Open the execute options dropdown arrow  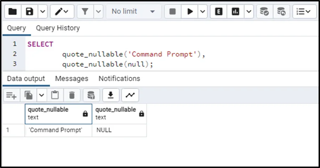(203, 12)
